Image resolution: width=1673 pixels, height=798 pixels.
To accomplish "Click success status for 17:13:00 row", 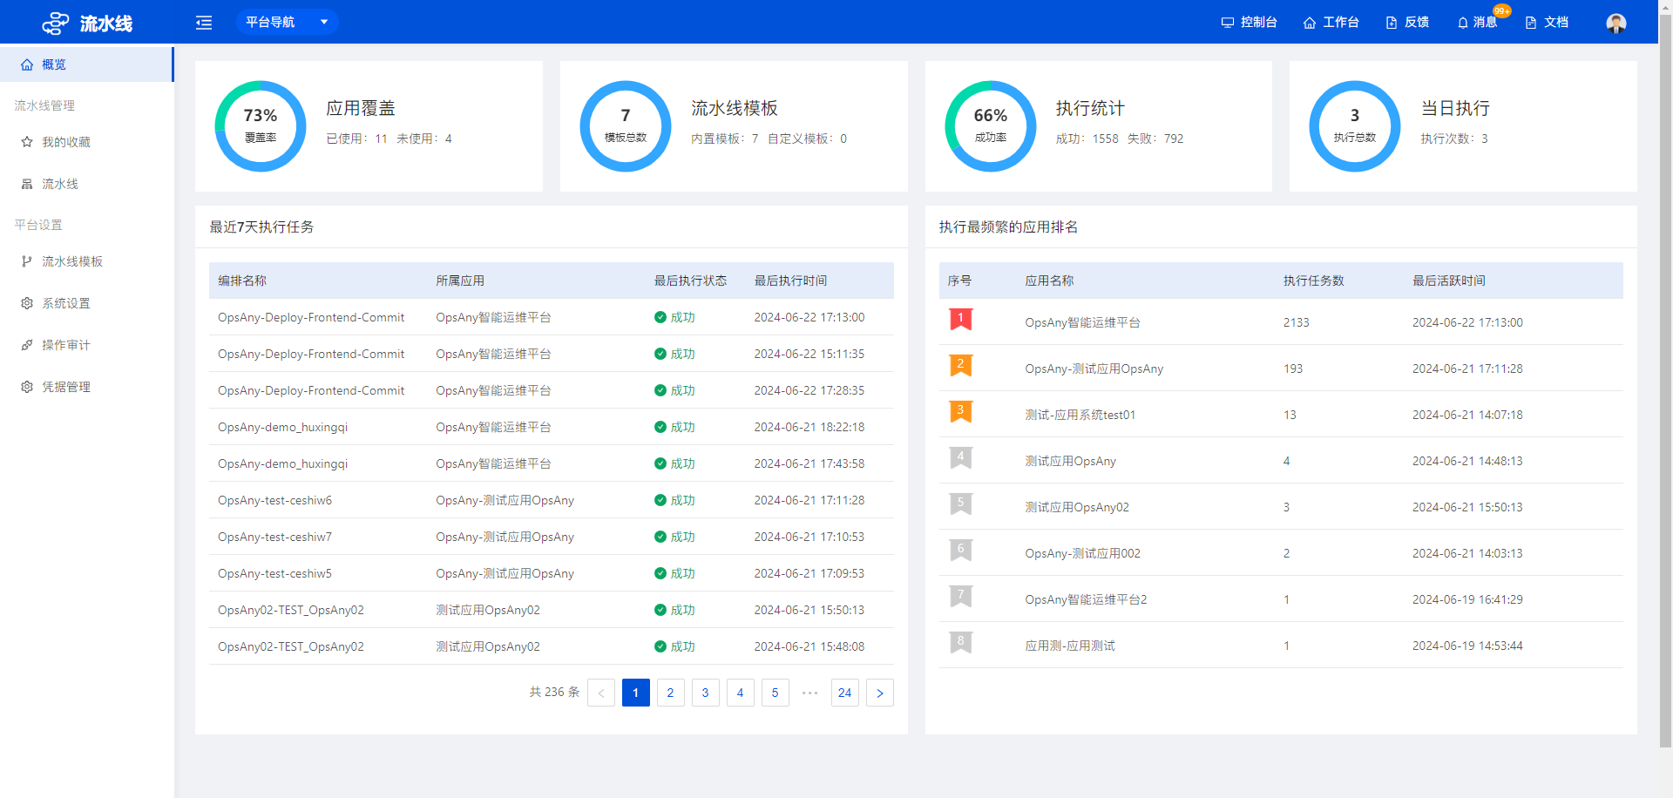I will click(674, 317).
